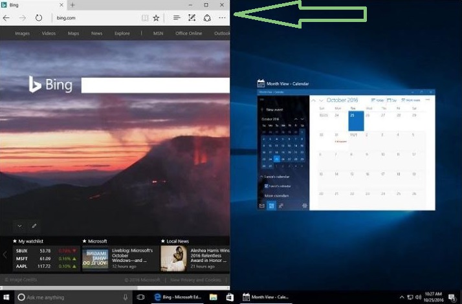
Task: Open the Edge Hub panel
Action: 177,18
